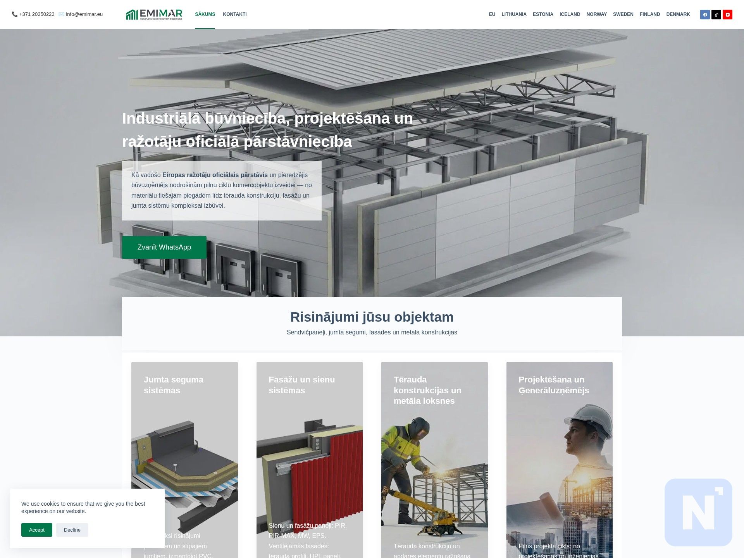
Task: Open the Fasāžu un sienu sistēmas card
Action: click(x=310, y=460)
